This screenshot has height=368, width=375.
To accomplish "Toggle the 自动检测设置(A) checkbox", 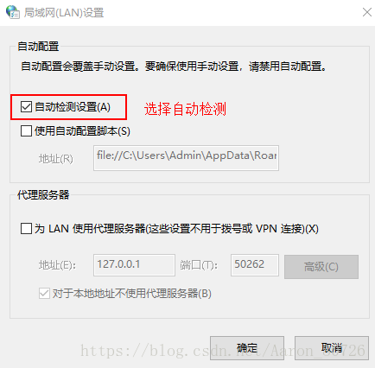I will tap(26, 107).
